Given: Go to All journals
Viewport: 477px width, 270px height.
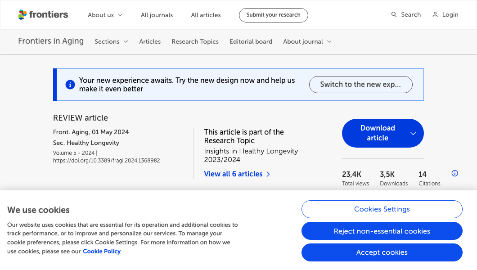Looking at the screenshot, I should 157,15.
